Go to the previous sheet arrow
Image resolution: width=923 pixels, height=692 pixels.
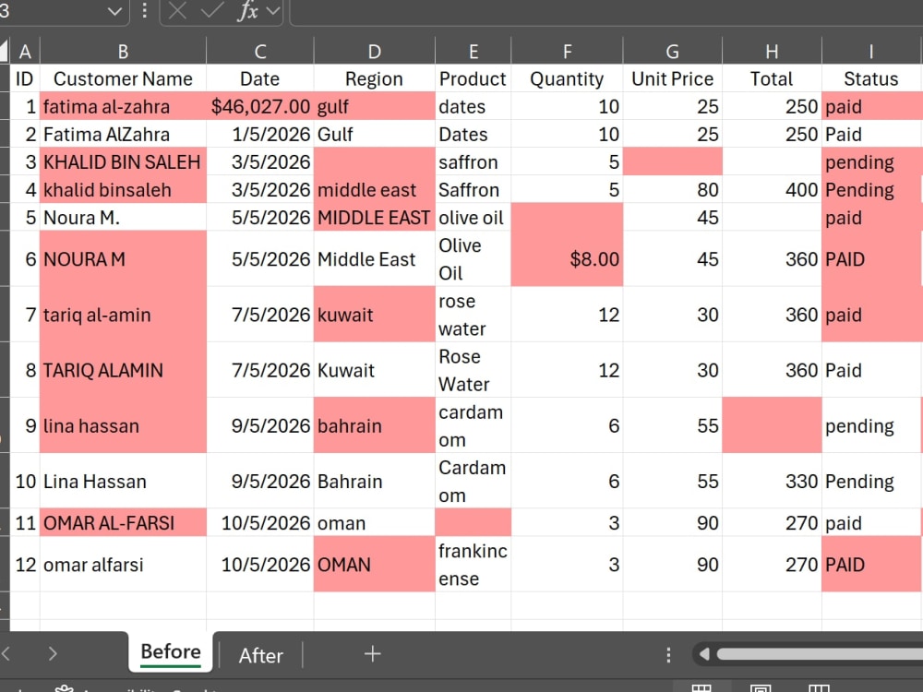pyautogui.click(x=6, y=653)
